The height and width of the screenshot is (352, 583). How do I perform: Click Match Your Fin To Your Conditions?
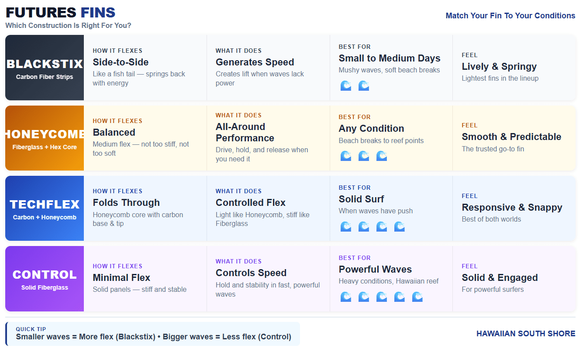pyautogui.click(x=510, y=16)
